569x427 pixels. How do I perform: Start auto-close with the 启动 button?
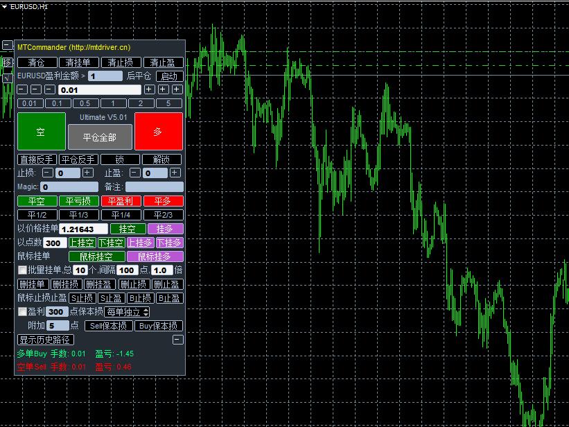point(168,76)
